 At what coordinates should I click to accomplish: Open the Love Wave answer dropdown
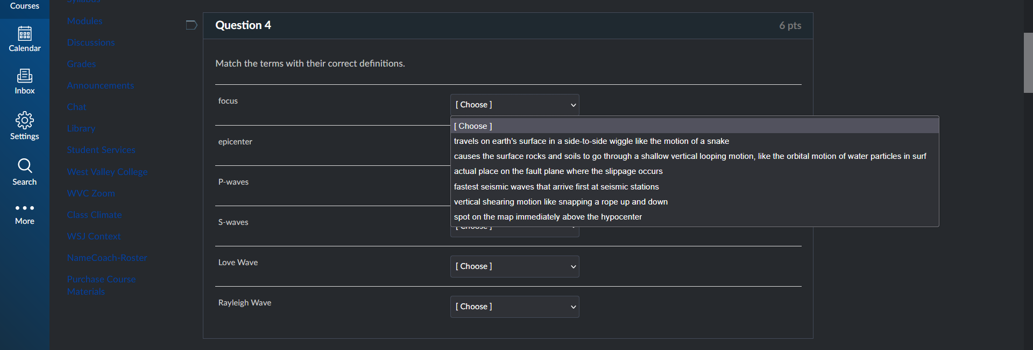(x=514, y=267)
